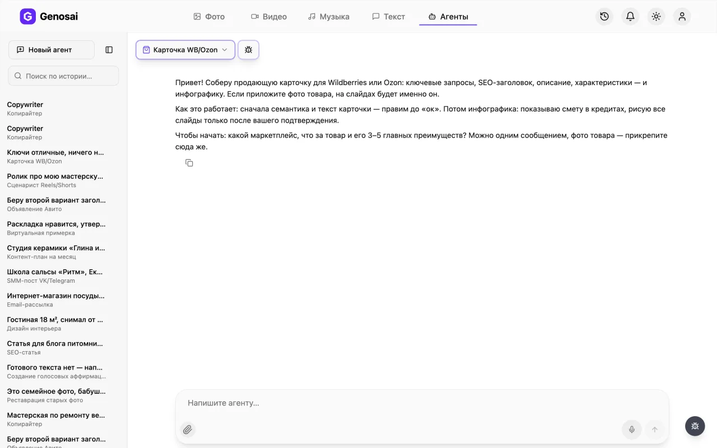Start voice input with microphone icon
Screen dimensions: 717x448
tap(631, 430)
